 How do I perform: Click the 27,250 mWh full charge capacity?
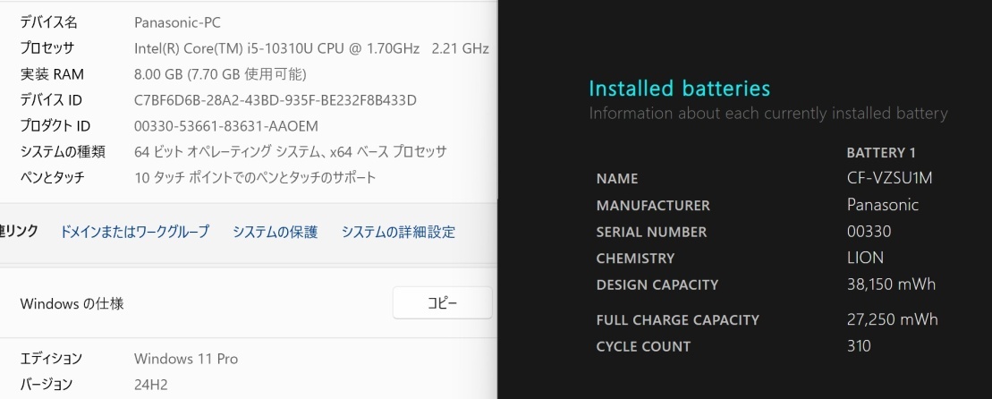(x=892, y=319)
